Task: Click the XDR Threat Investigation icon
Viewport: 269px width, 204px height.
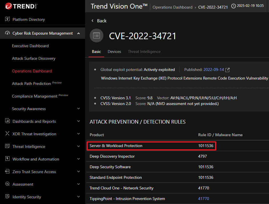Action: click(x=7, y=134)
